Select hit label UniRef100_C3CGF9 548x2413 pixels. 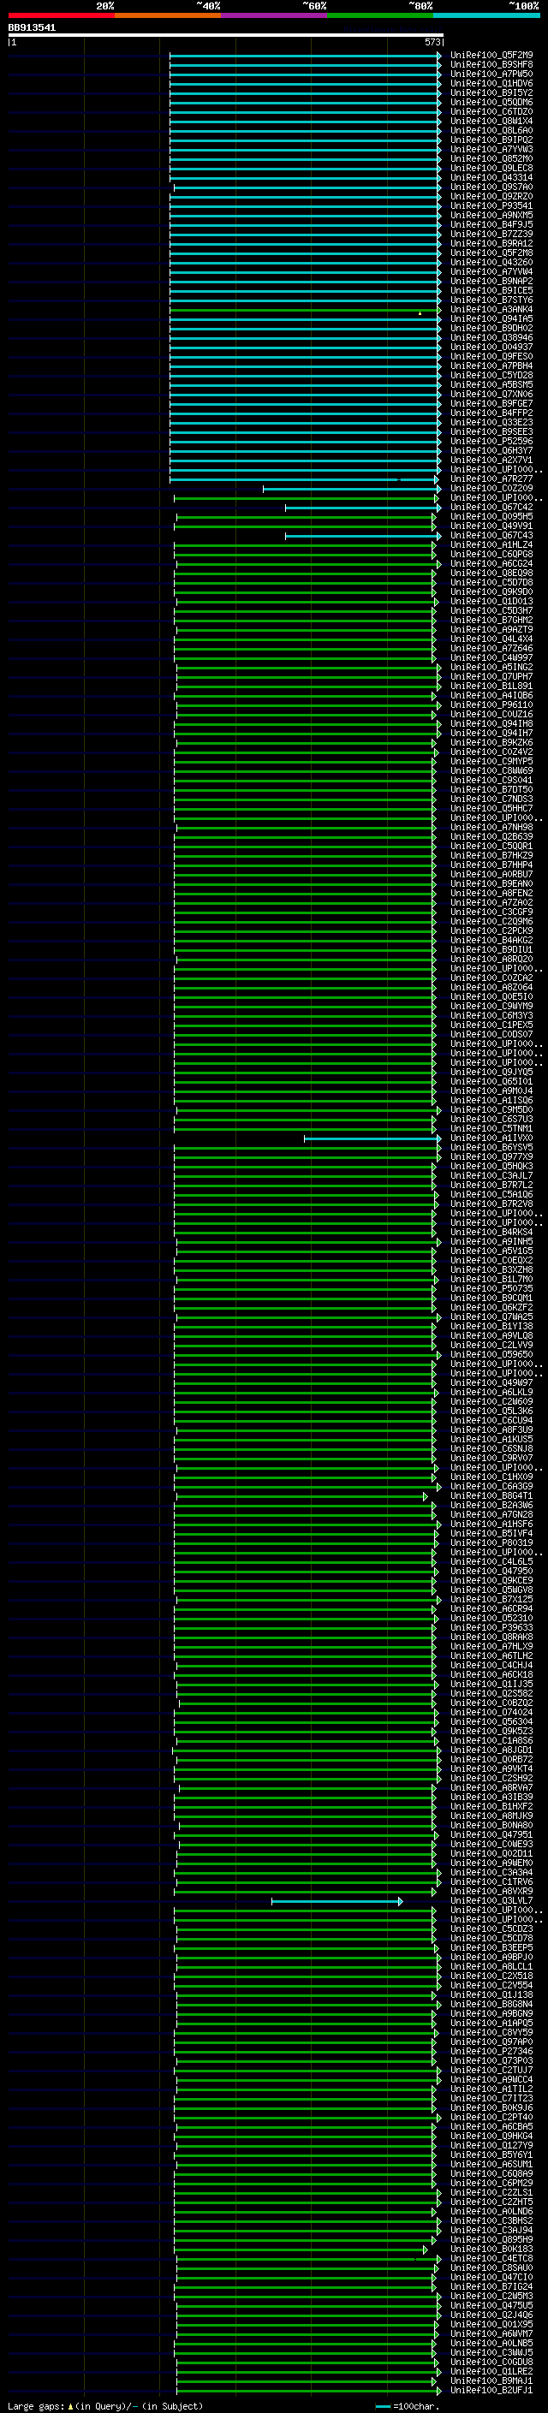pos(491,912)
